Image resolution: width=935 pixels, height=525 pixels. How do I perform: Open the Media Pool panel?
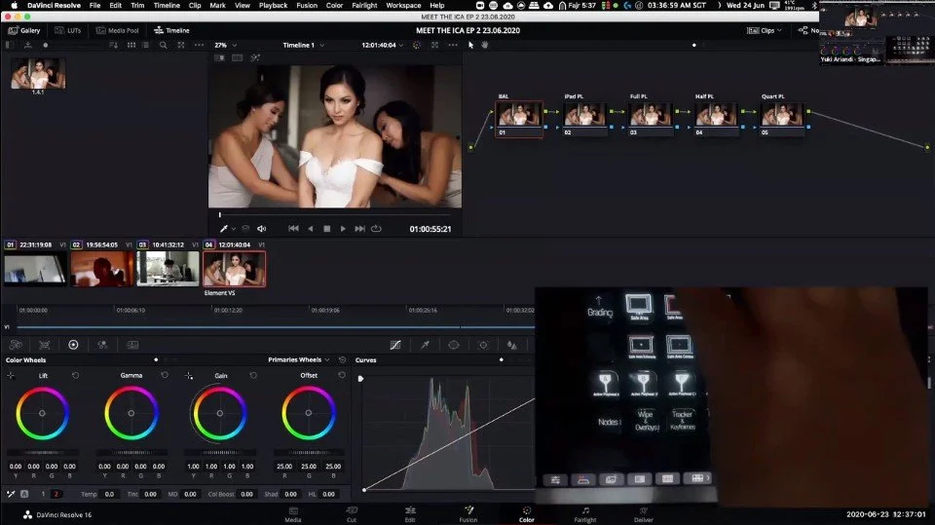tap(118, 30)
